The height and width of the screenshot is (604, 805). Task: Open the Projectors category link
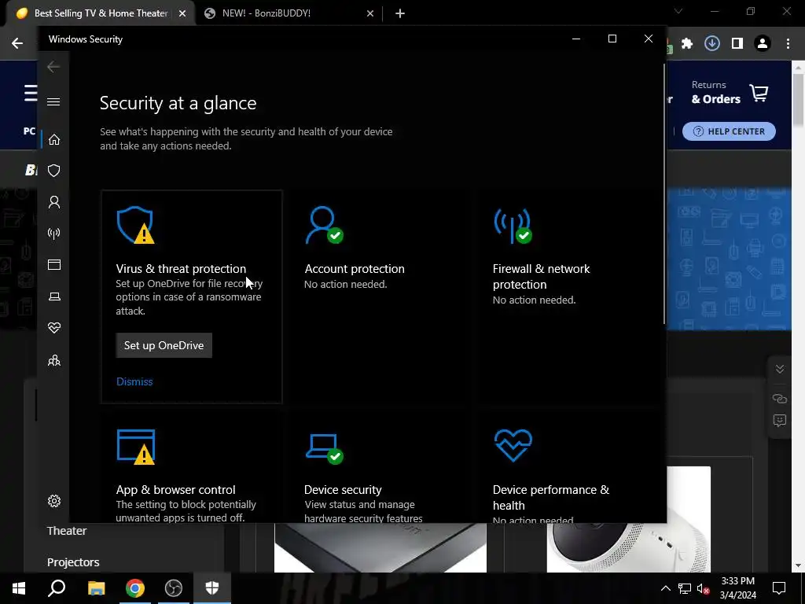click(x=73, y=562)
